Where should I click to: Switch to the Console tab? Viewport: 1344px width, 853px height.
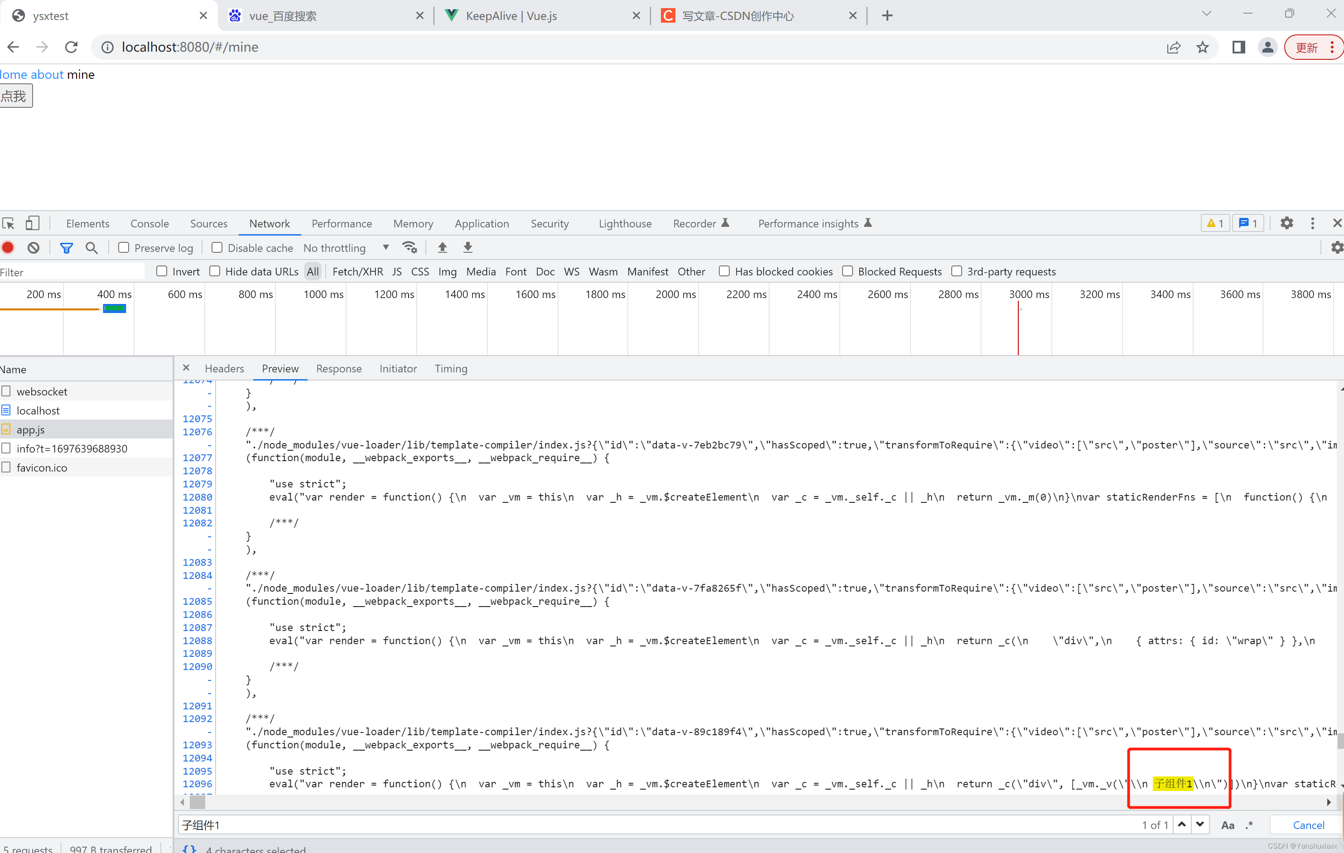pos(149,223)
